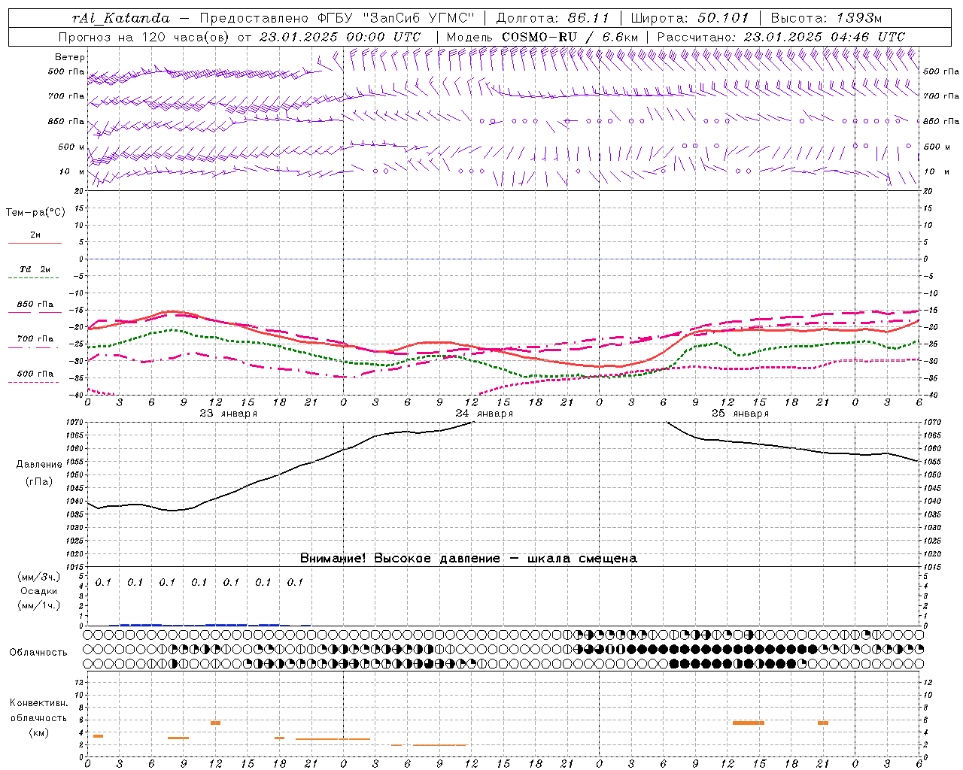Click the (гПа) pressure unit label
The width and height of the screenshot is (963, 770).
pyautogui.click(x=39, y=482)
